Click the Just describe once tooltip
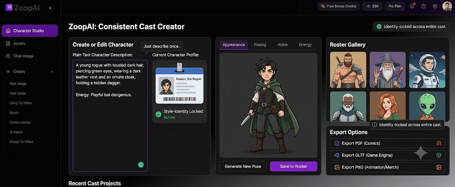455x187 pixels. pos(162,46)
